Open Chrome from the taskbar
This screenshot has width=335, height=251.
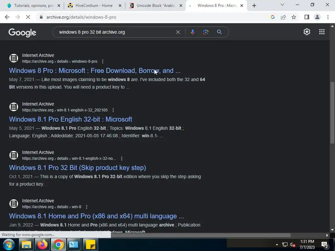coord(58,244)
